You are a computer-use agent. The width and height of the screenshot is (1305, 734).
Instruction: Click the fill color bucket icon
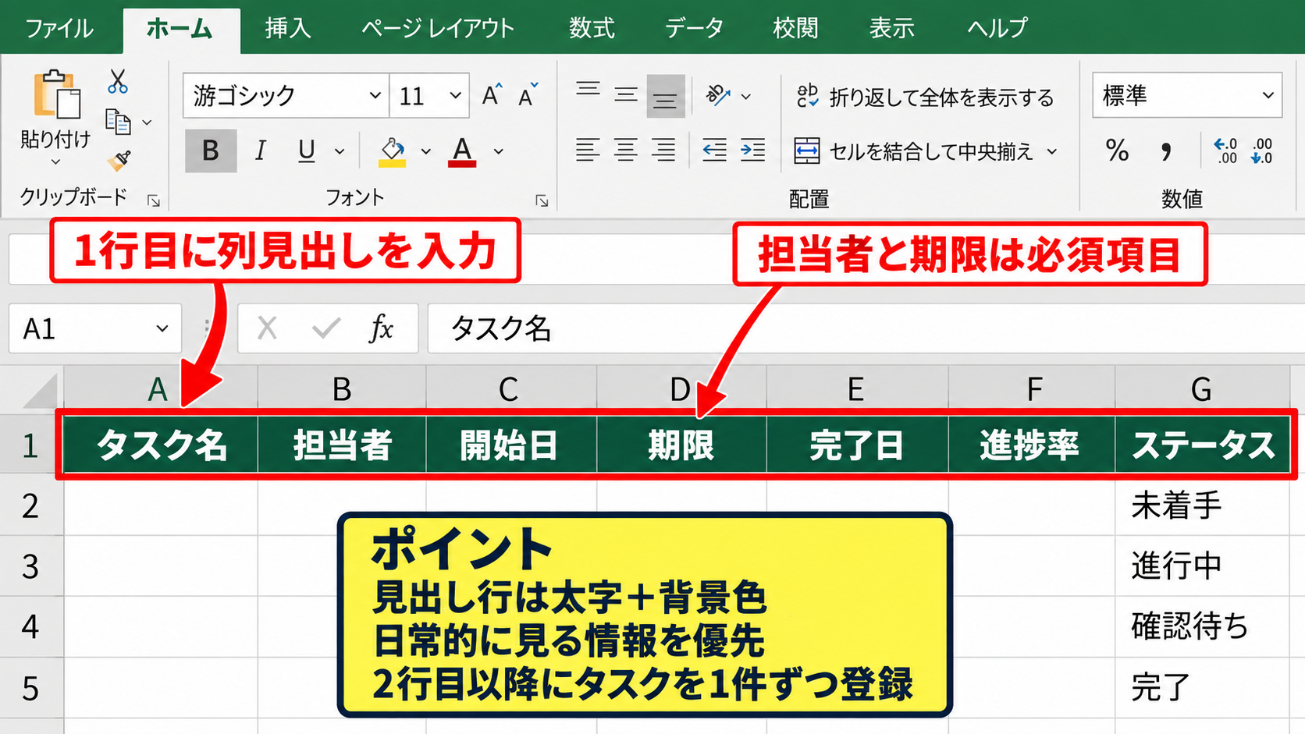[x=392, y=151]
